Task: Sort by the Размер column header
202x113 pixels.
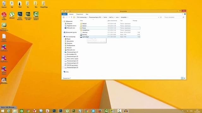Action: [x=135, y=20]
